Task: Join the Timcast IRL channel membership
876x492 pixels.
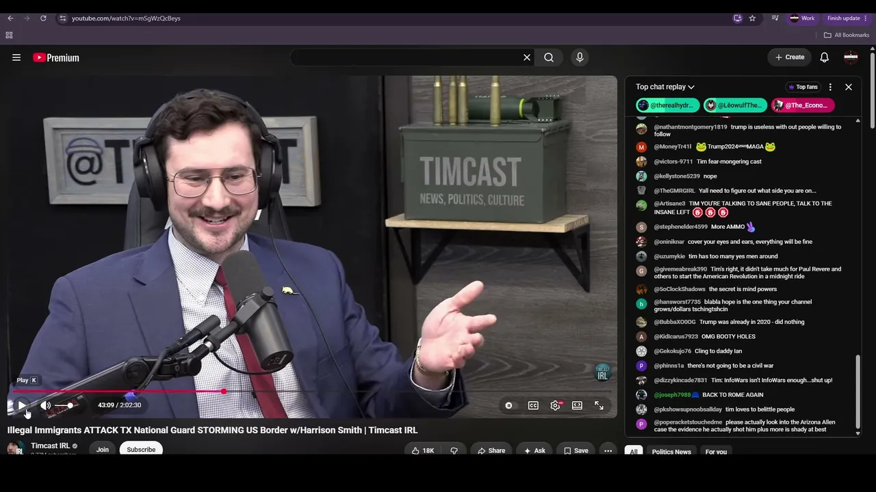Action: click(x=103, y=450)
